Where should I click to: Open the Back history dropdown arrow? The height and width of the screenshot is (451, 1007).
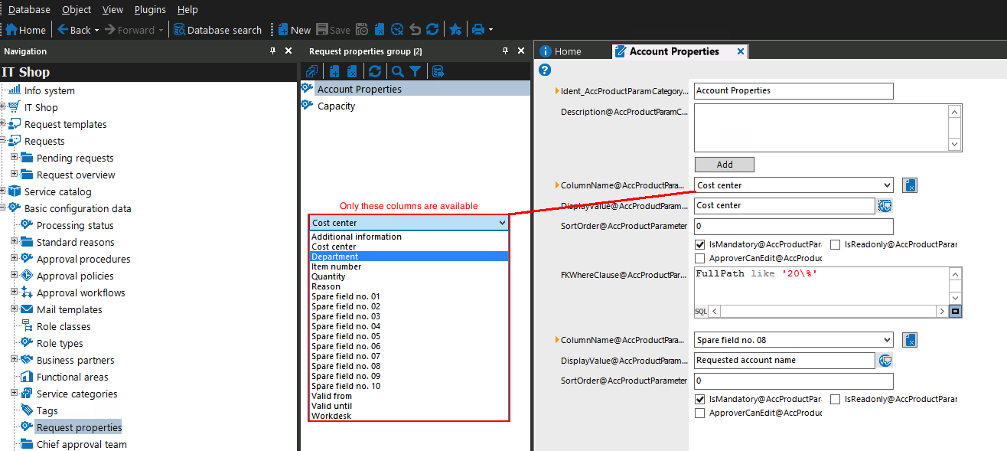tap(96, 31)
